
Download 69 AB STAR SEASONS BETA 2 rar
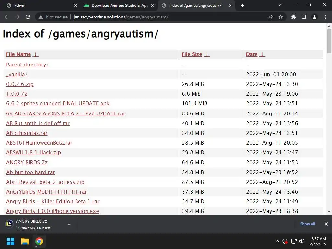click(65, 113)
